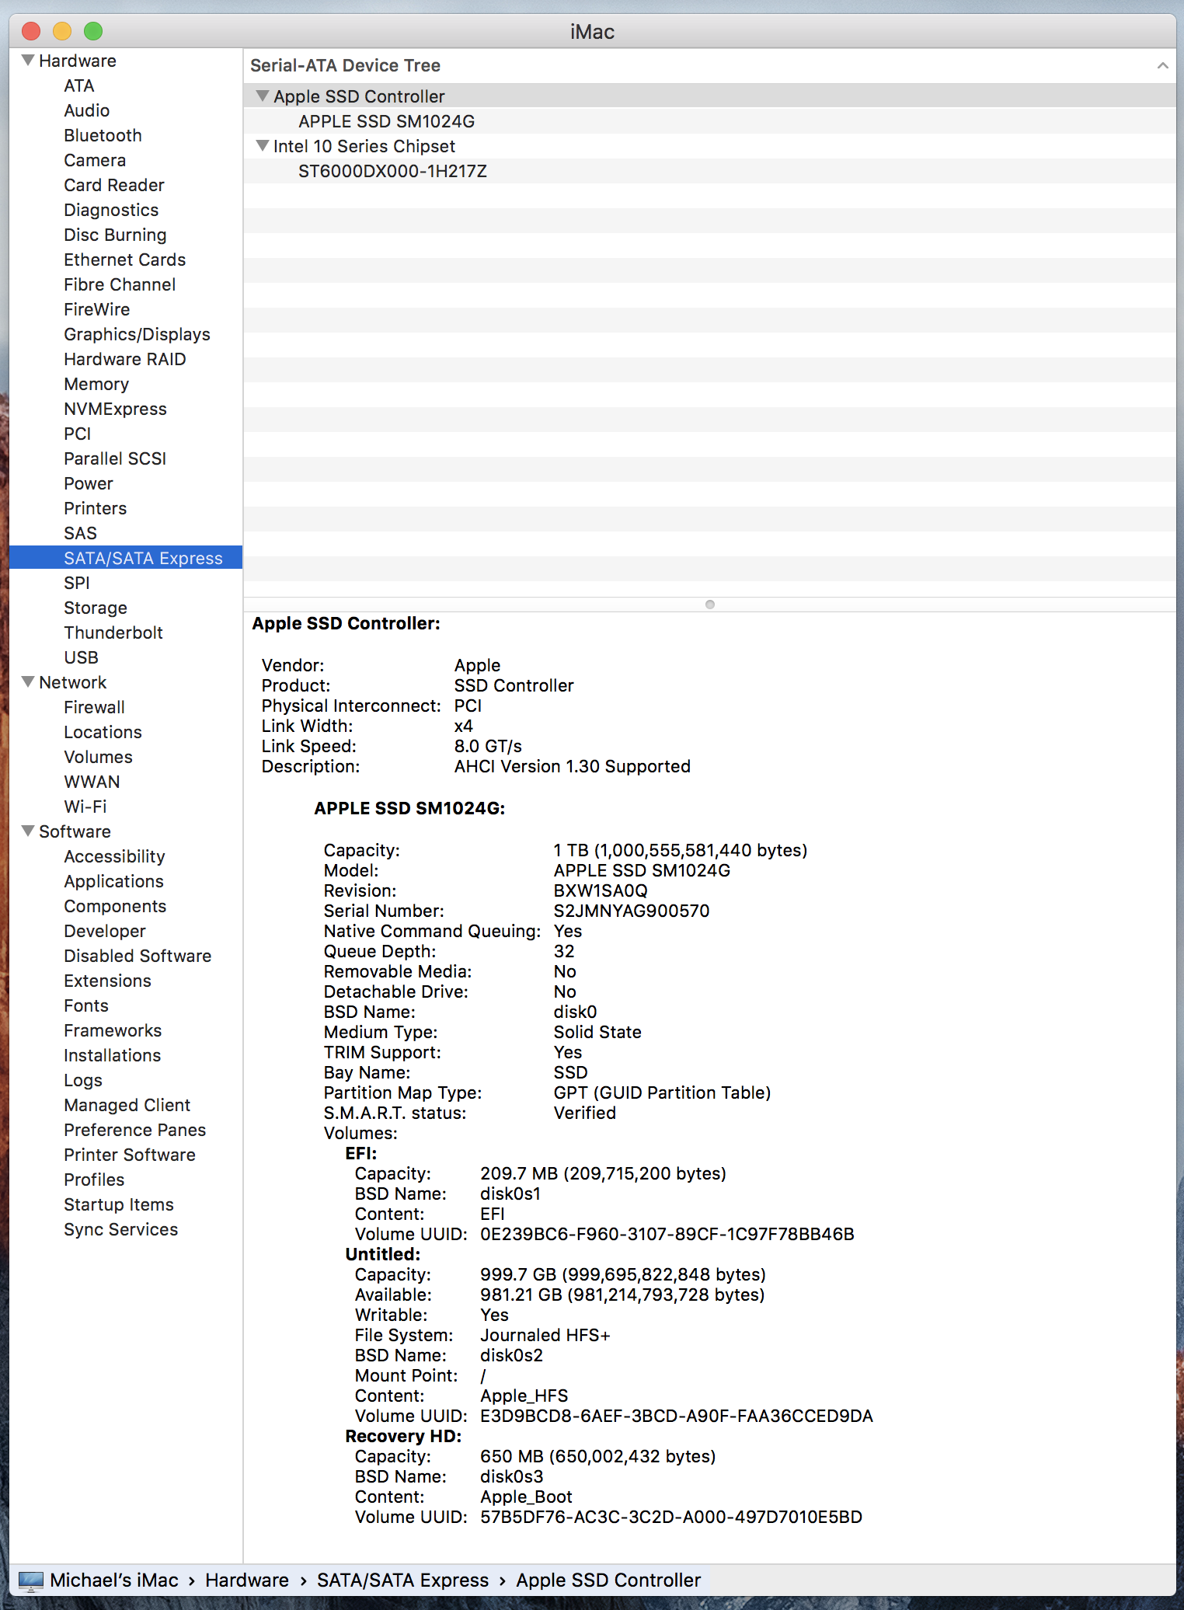Select Applications under Software

(114, 881)
